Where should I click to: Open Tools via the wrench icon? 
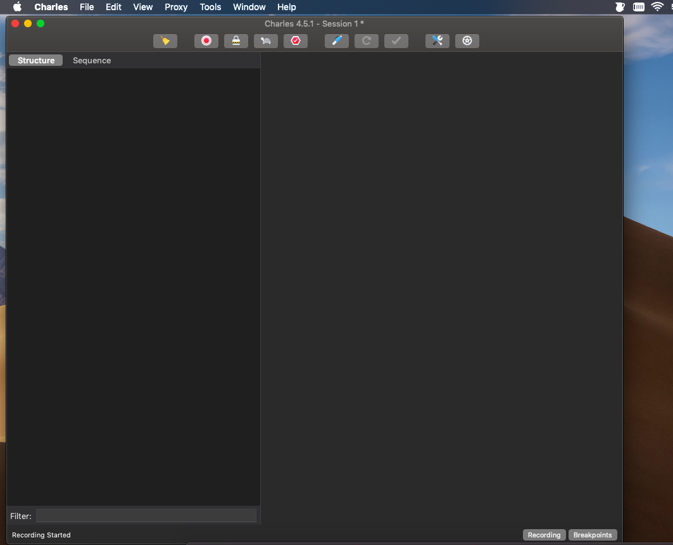437,41
